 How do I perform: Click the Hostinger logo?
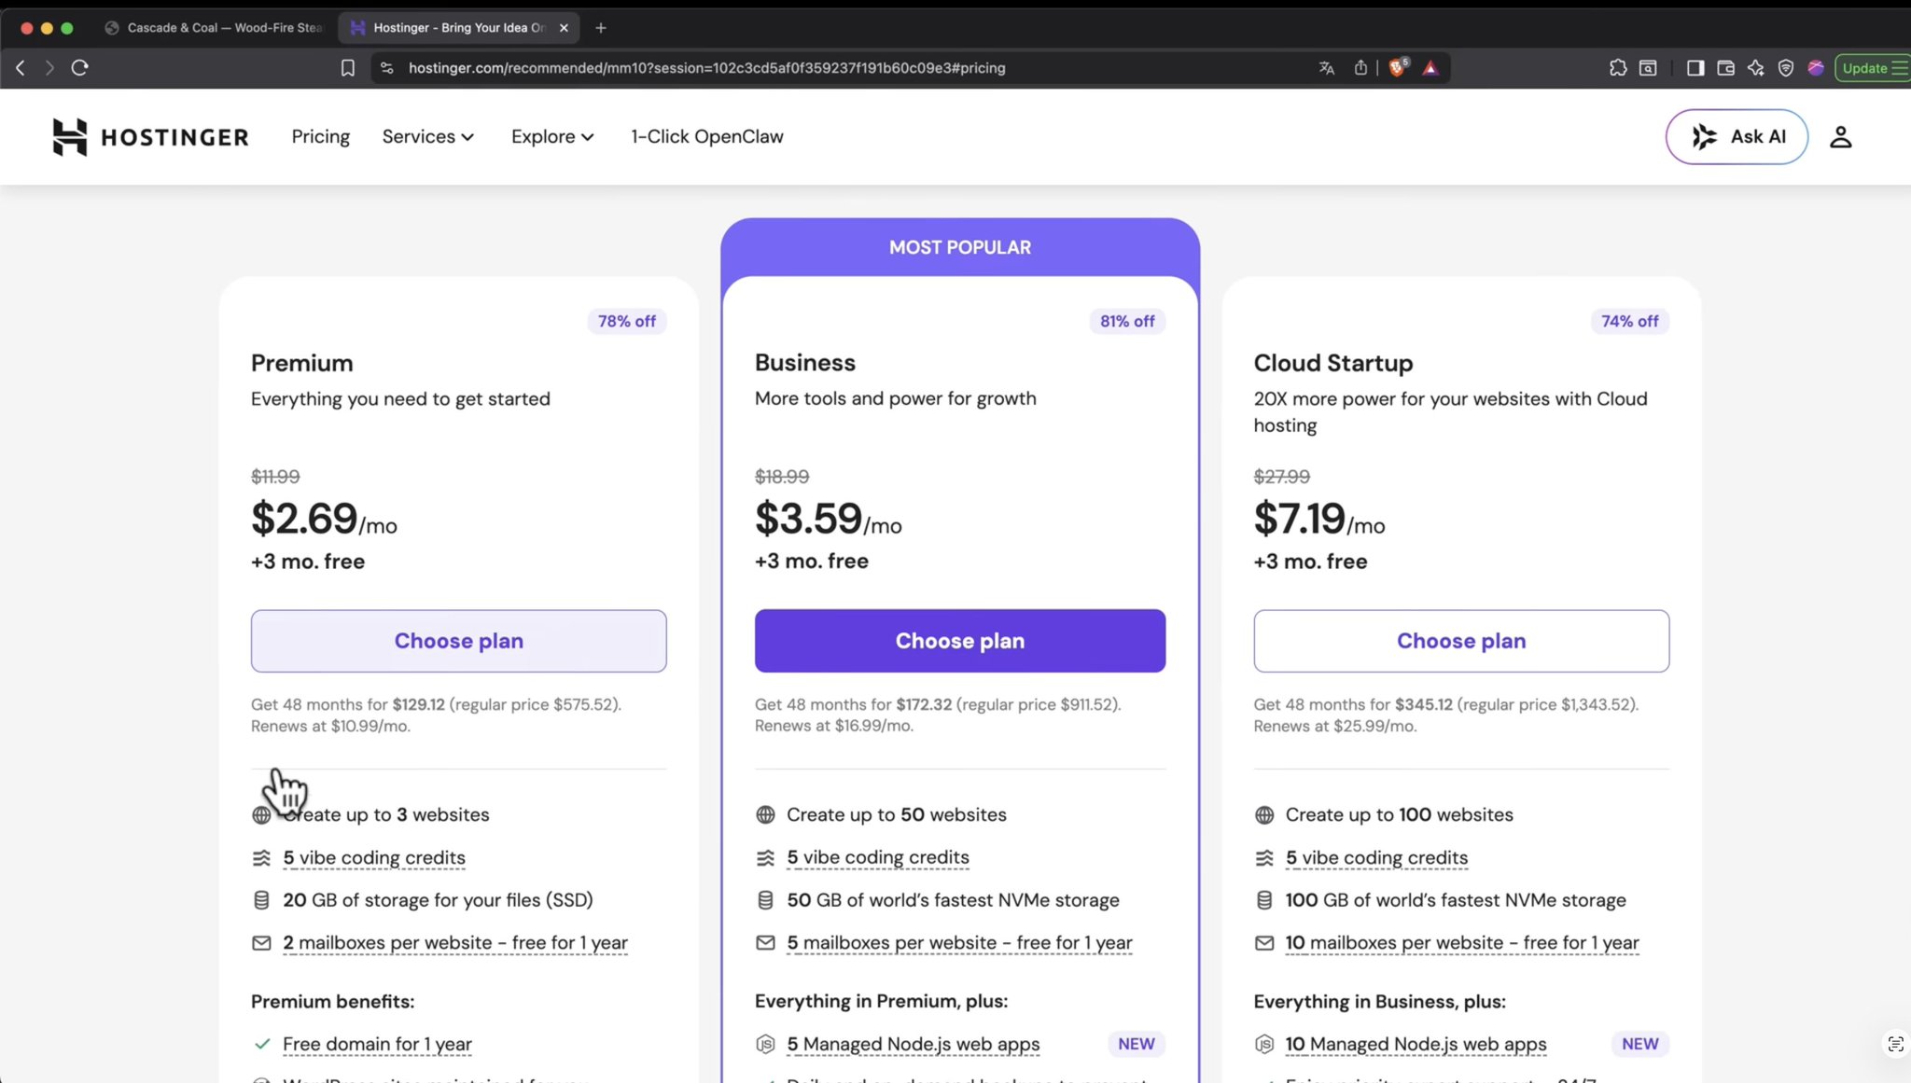click(150, 137)
